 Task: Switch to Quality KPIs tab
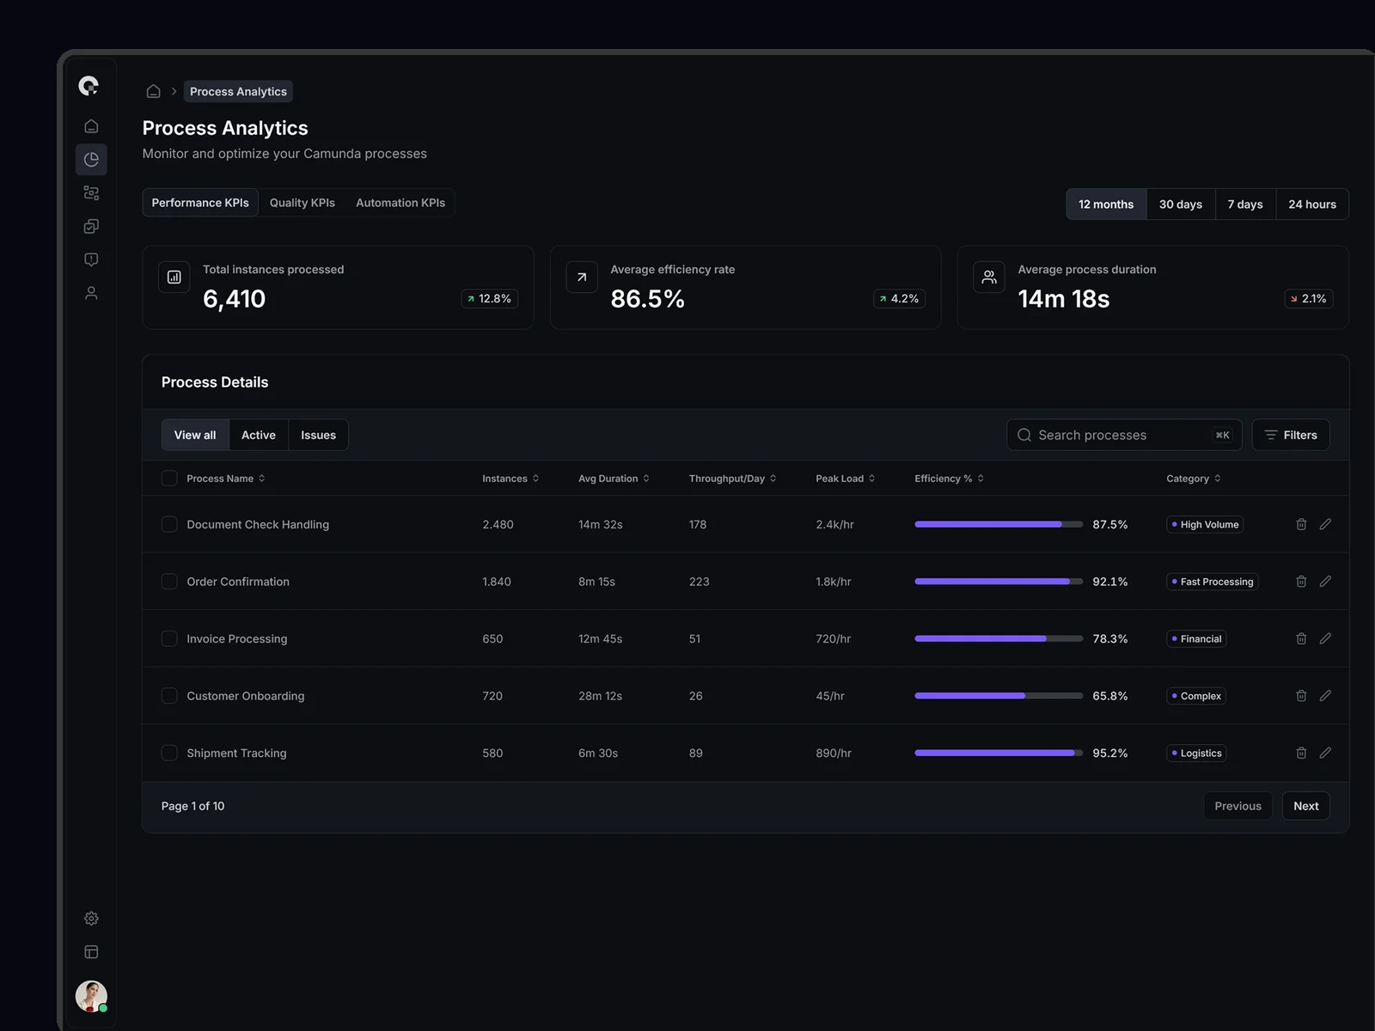(302, 203)
